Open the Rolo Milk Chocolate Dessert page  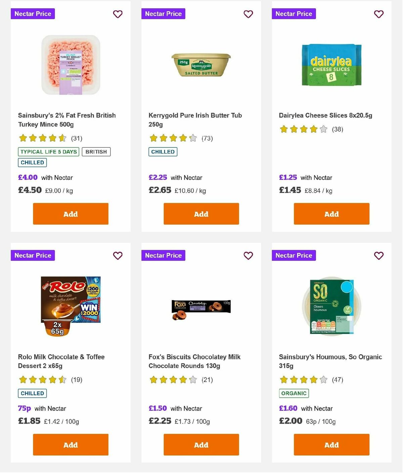[61, 361]
